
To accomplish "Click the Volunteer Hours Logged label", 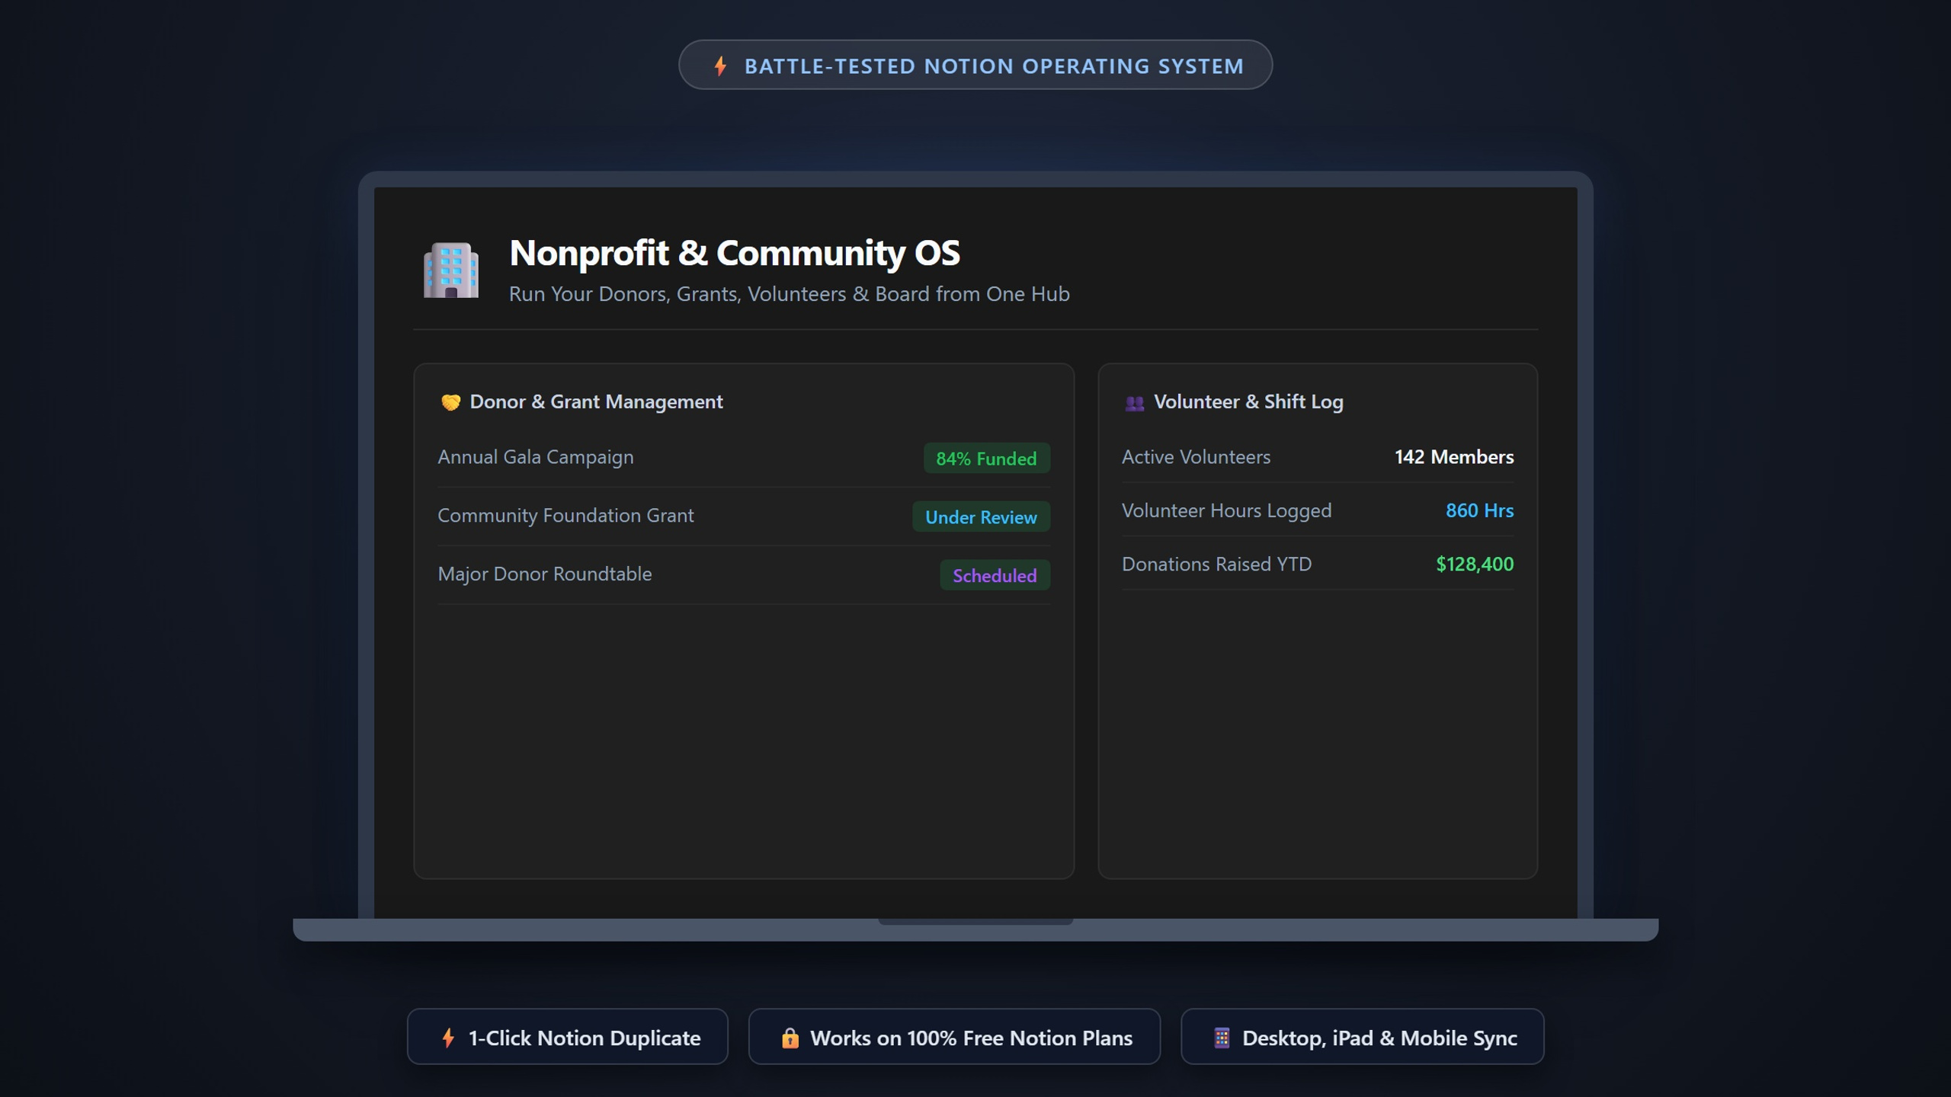I will click(x=1226, y=511).
